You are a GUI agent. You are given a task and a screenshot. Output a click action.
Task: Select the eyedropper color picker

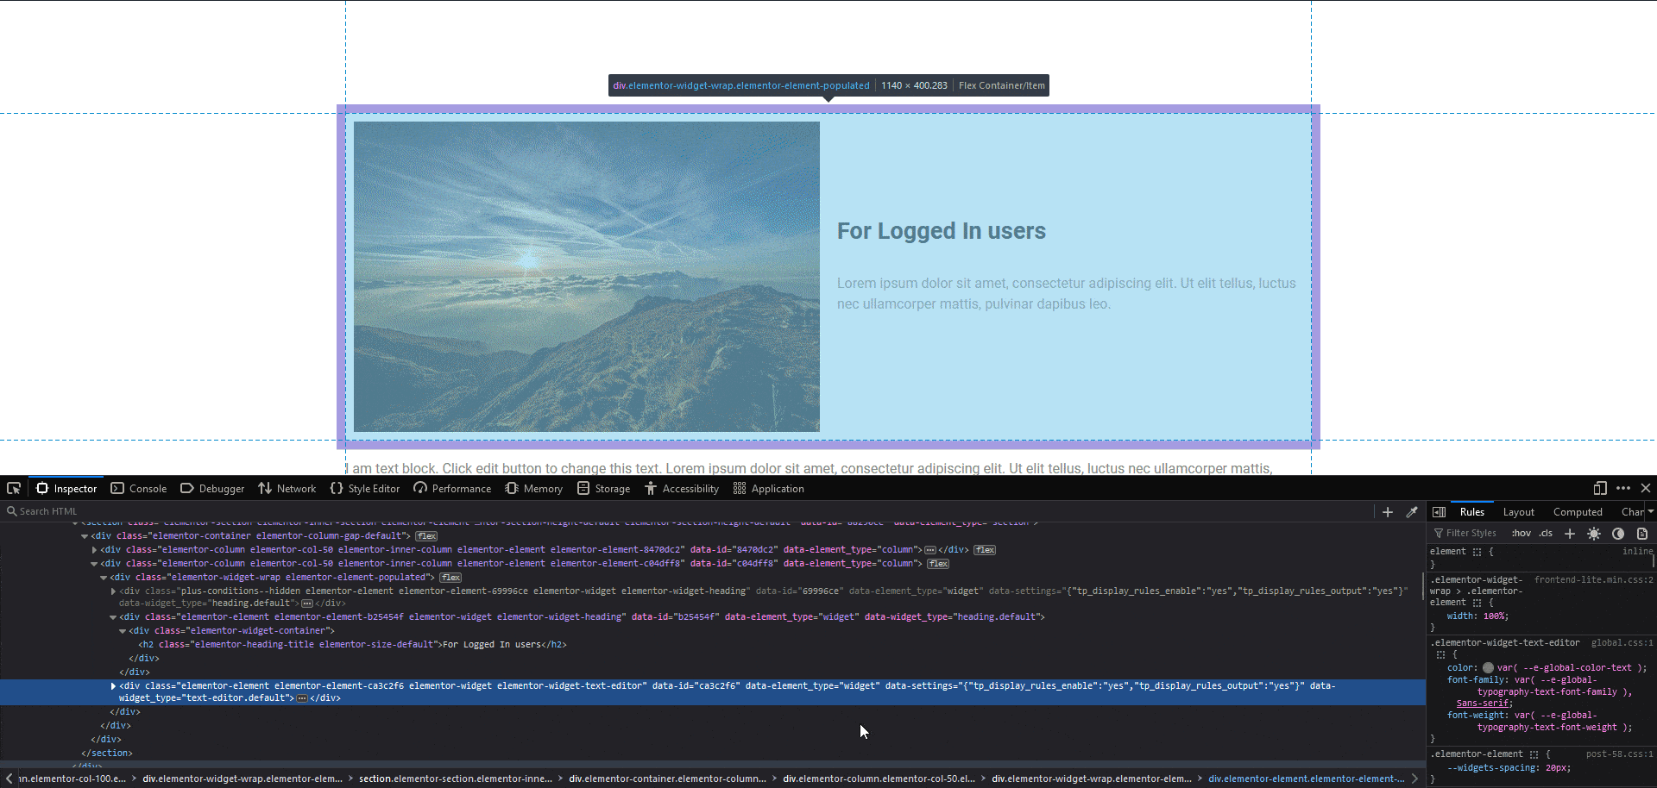click(1412, 512)
